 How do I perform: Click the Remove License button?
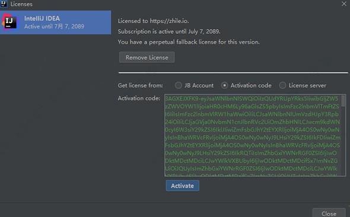pos(147,58)
